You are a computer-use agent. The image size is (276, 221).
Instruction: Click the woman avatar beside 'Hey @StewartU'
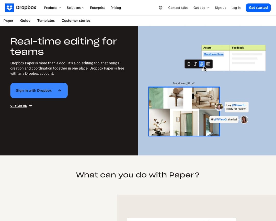click(219, 107)
